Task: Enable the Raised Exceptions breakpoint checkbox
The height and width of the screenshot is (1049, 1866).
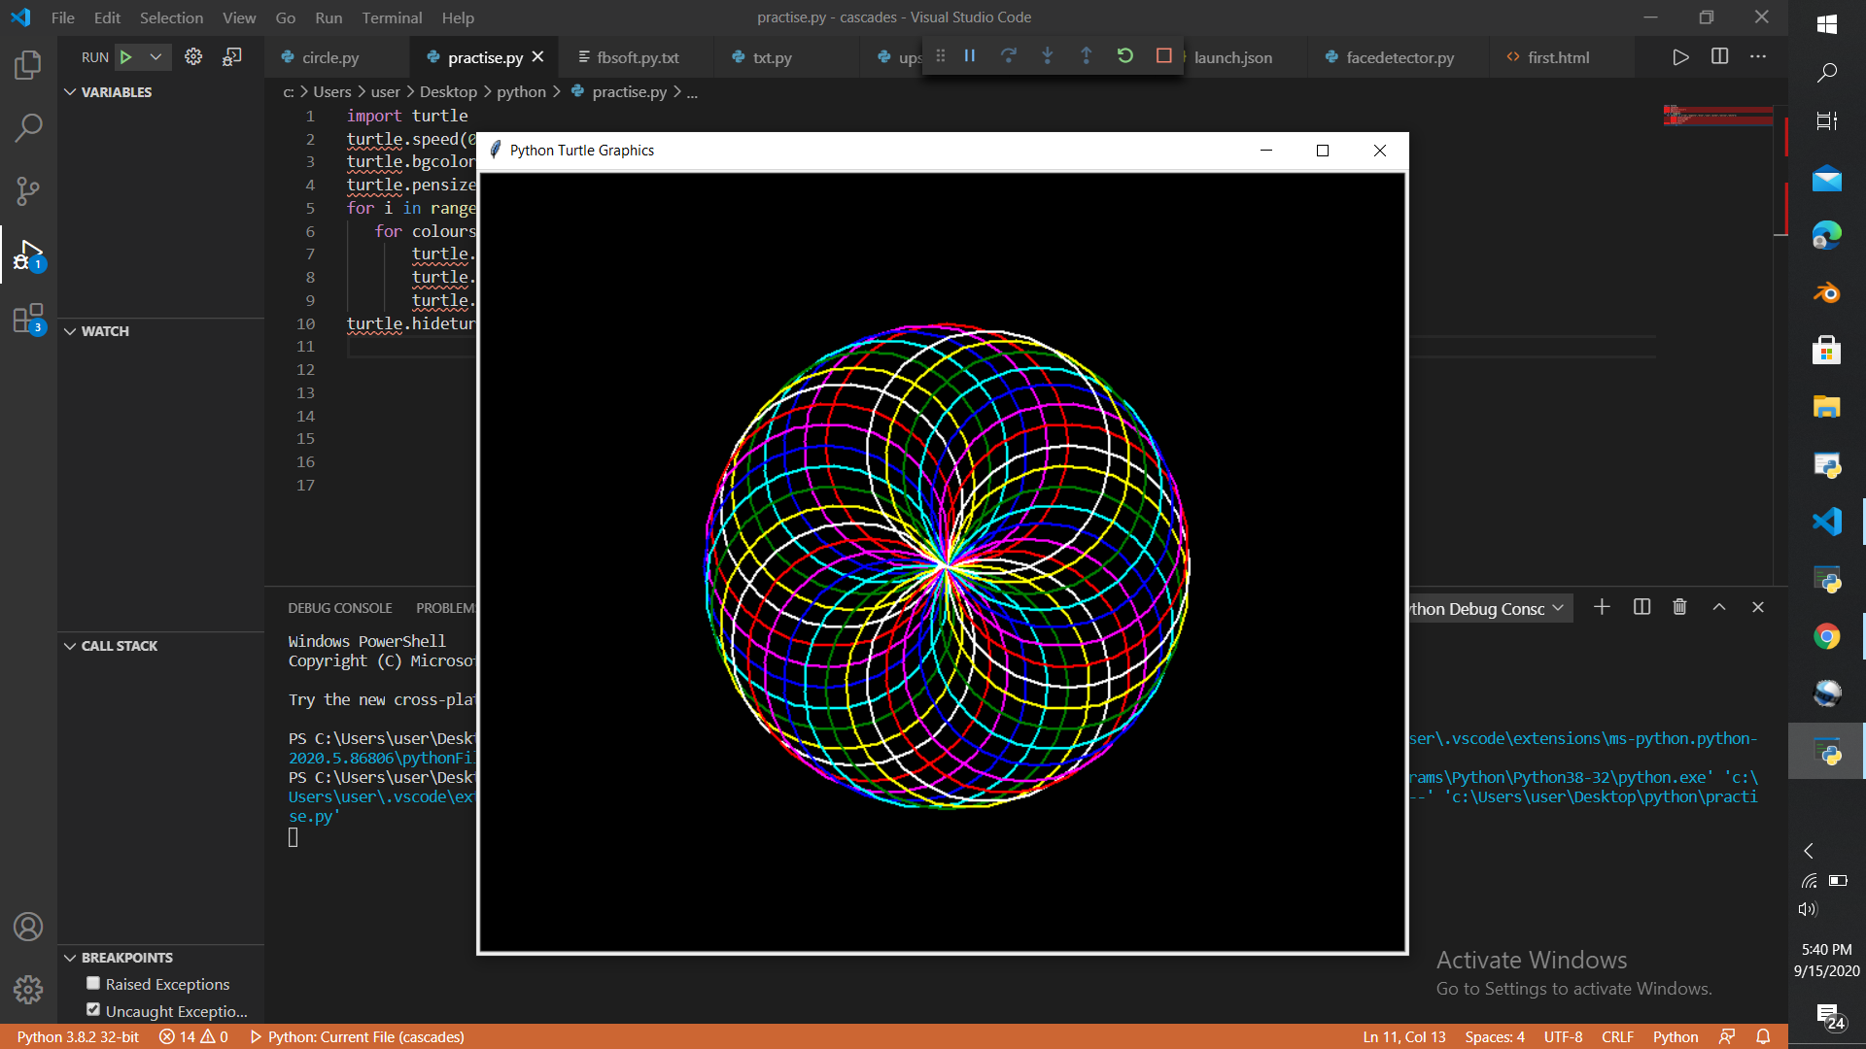Action: coord(93,983)
